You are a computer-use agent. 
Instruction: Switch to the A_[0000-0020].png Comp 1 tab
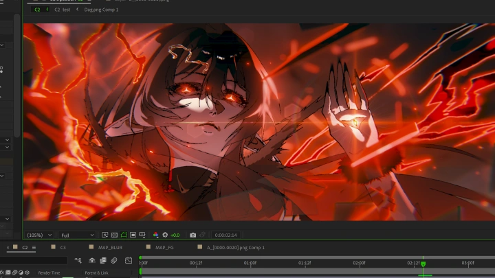pyautogui.click(x=236, y=247)
